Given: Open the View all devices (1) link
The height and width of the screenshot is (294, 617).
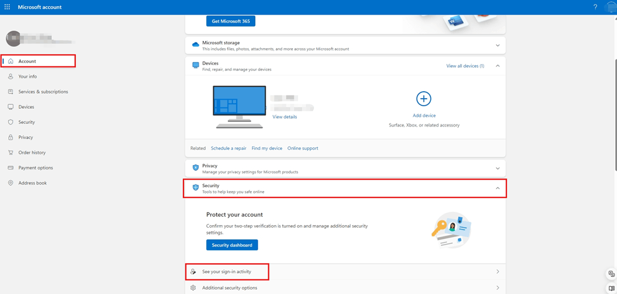Looking at the screenshot, I should point(465,66).
